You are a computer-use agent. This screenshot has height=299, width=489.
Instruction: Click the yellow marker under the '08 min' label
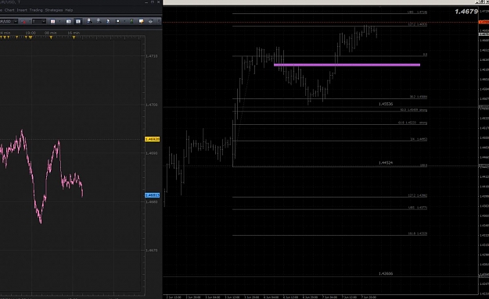coord(51,37)
